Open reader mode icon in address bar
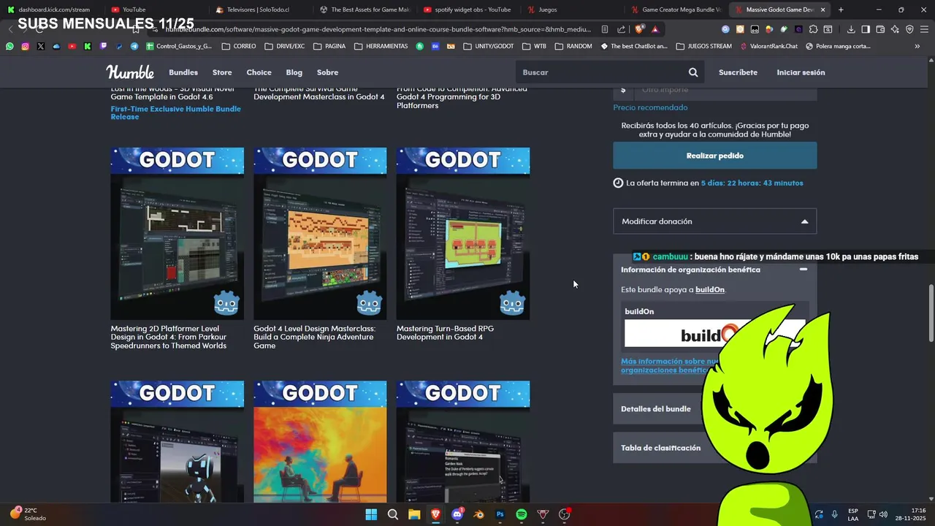Screen dimensions: 935x526 (605, 29)
